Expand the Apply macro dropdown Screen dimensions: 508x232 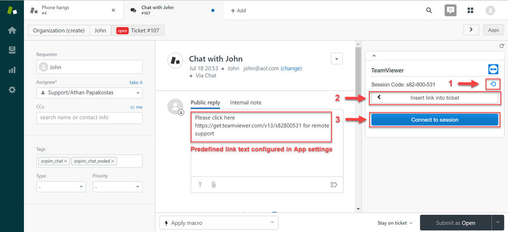[219, 223]
